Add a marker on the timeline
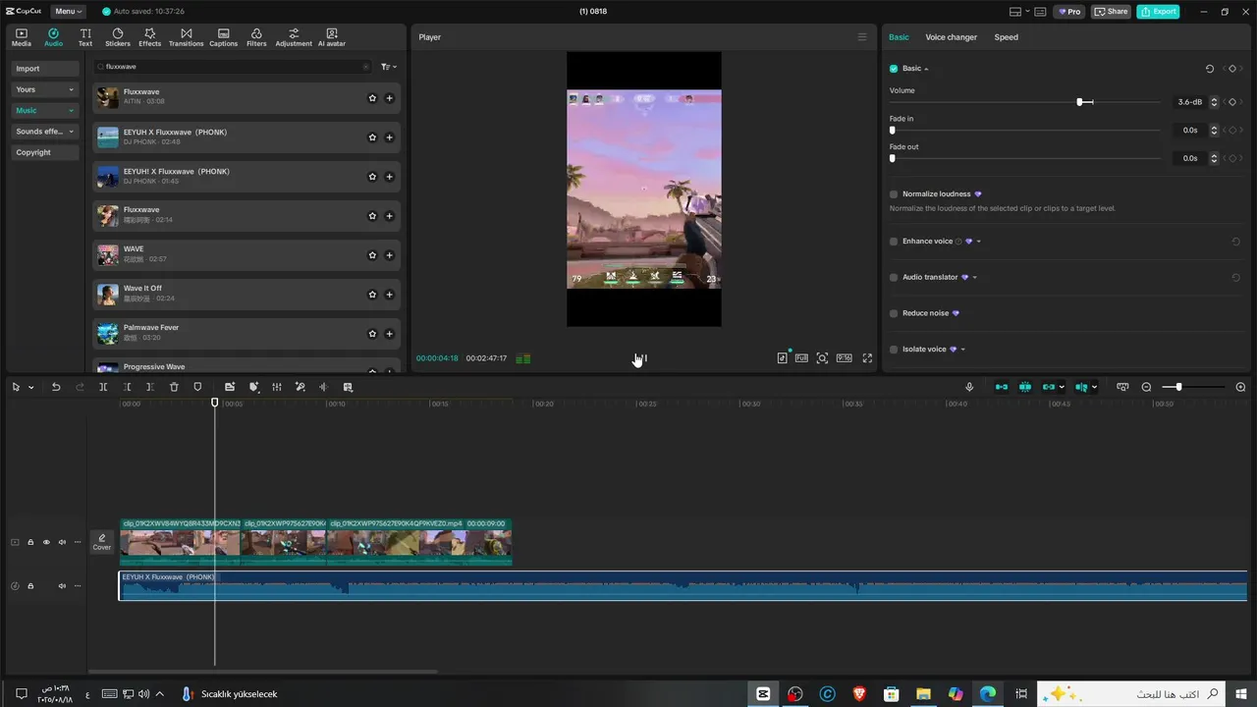 [x=197, y=387]
